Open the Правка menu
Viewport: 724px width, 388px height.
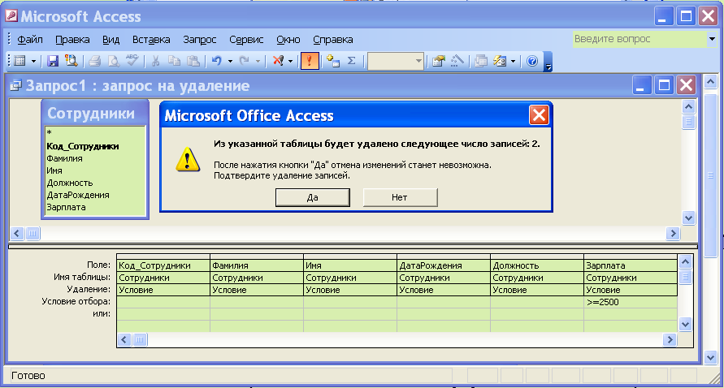point(72,40)
